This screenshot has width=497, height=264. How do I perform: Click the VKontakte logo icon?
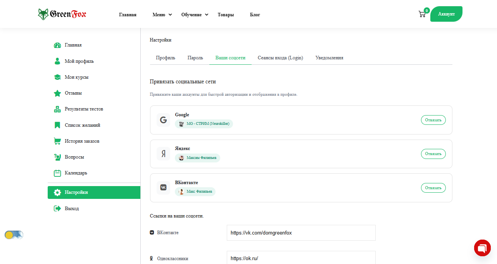(163, 188)
